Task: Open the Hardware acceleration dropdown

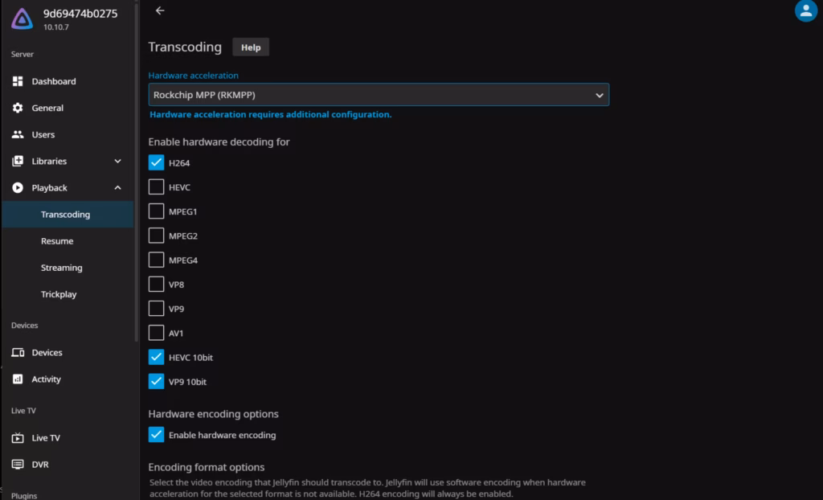Action: coord(379,95)
